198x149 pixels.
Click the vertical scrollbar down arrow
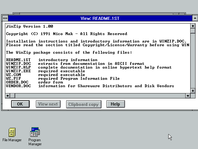pos(193,91)
